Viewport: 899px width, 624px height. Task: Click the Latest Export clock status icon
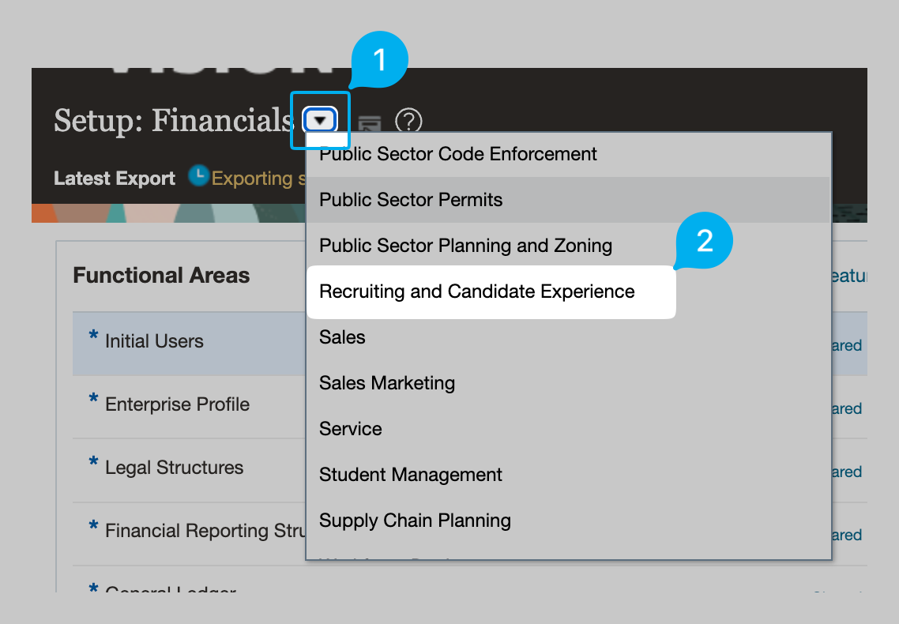click(198, 176)
